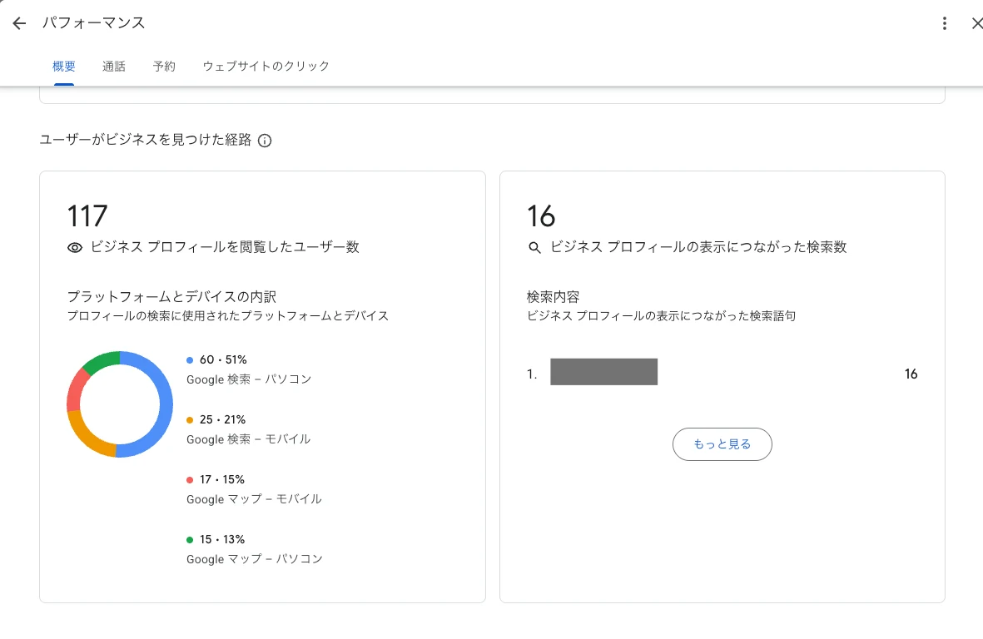
Task: Click the 117 viewer count
Action: (x=87, y=216)
